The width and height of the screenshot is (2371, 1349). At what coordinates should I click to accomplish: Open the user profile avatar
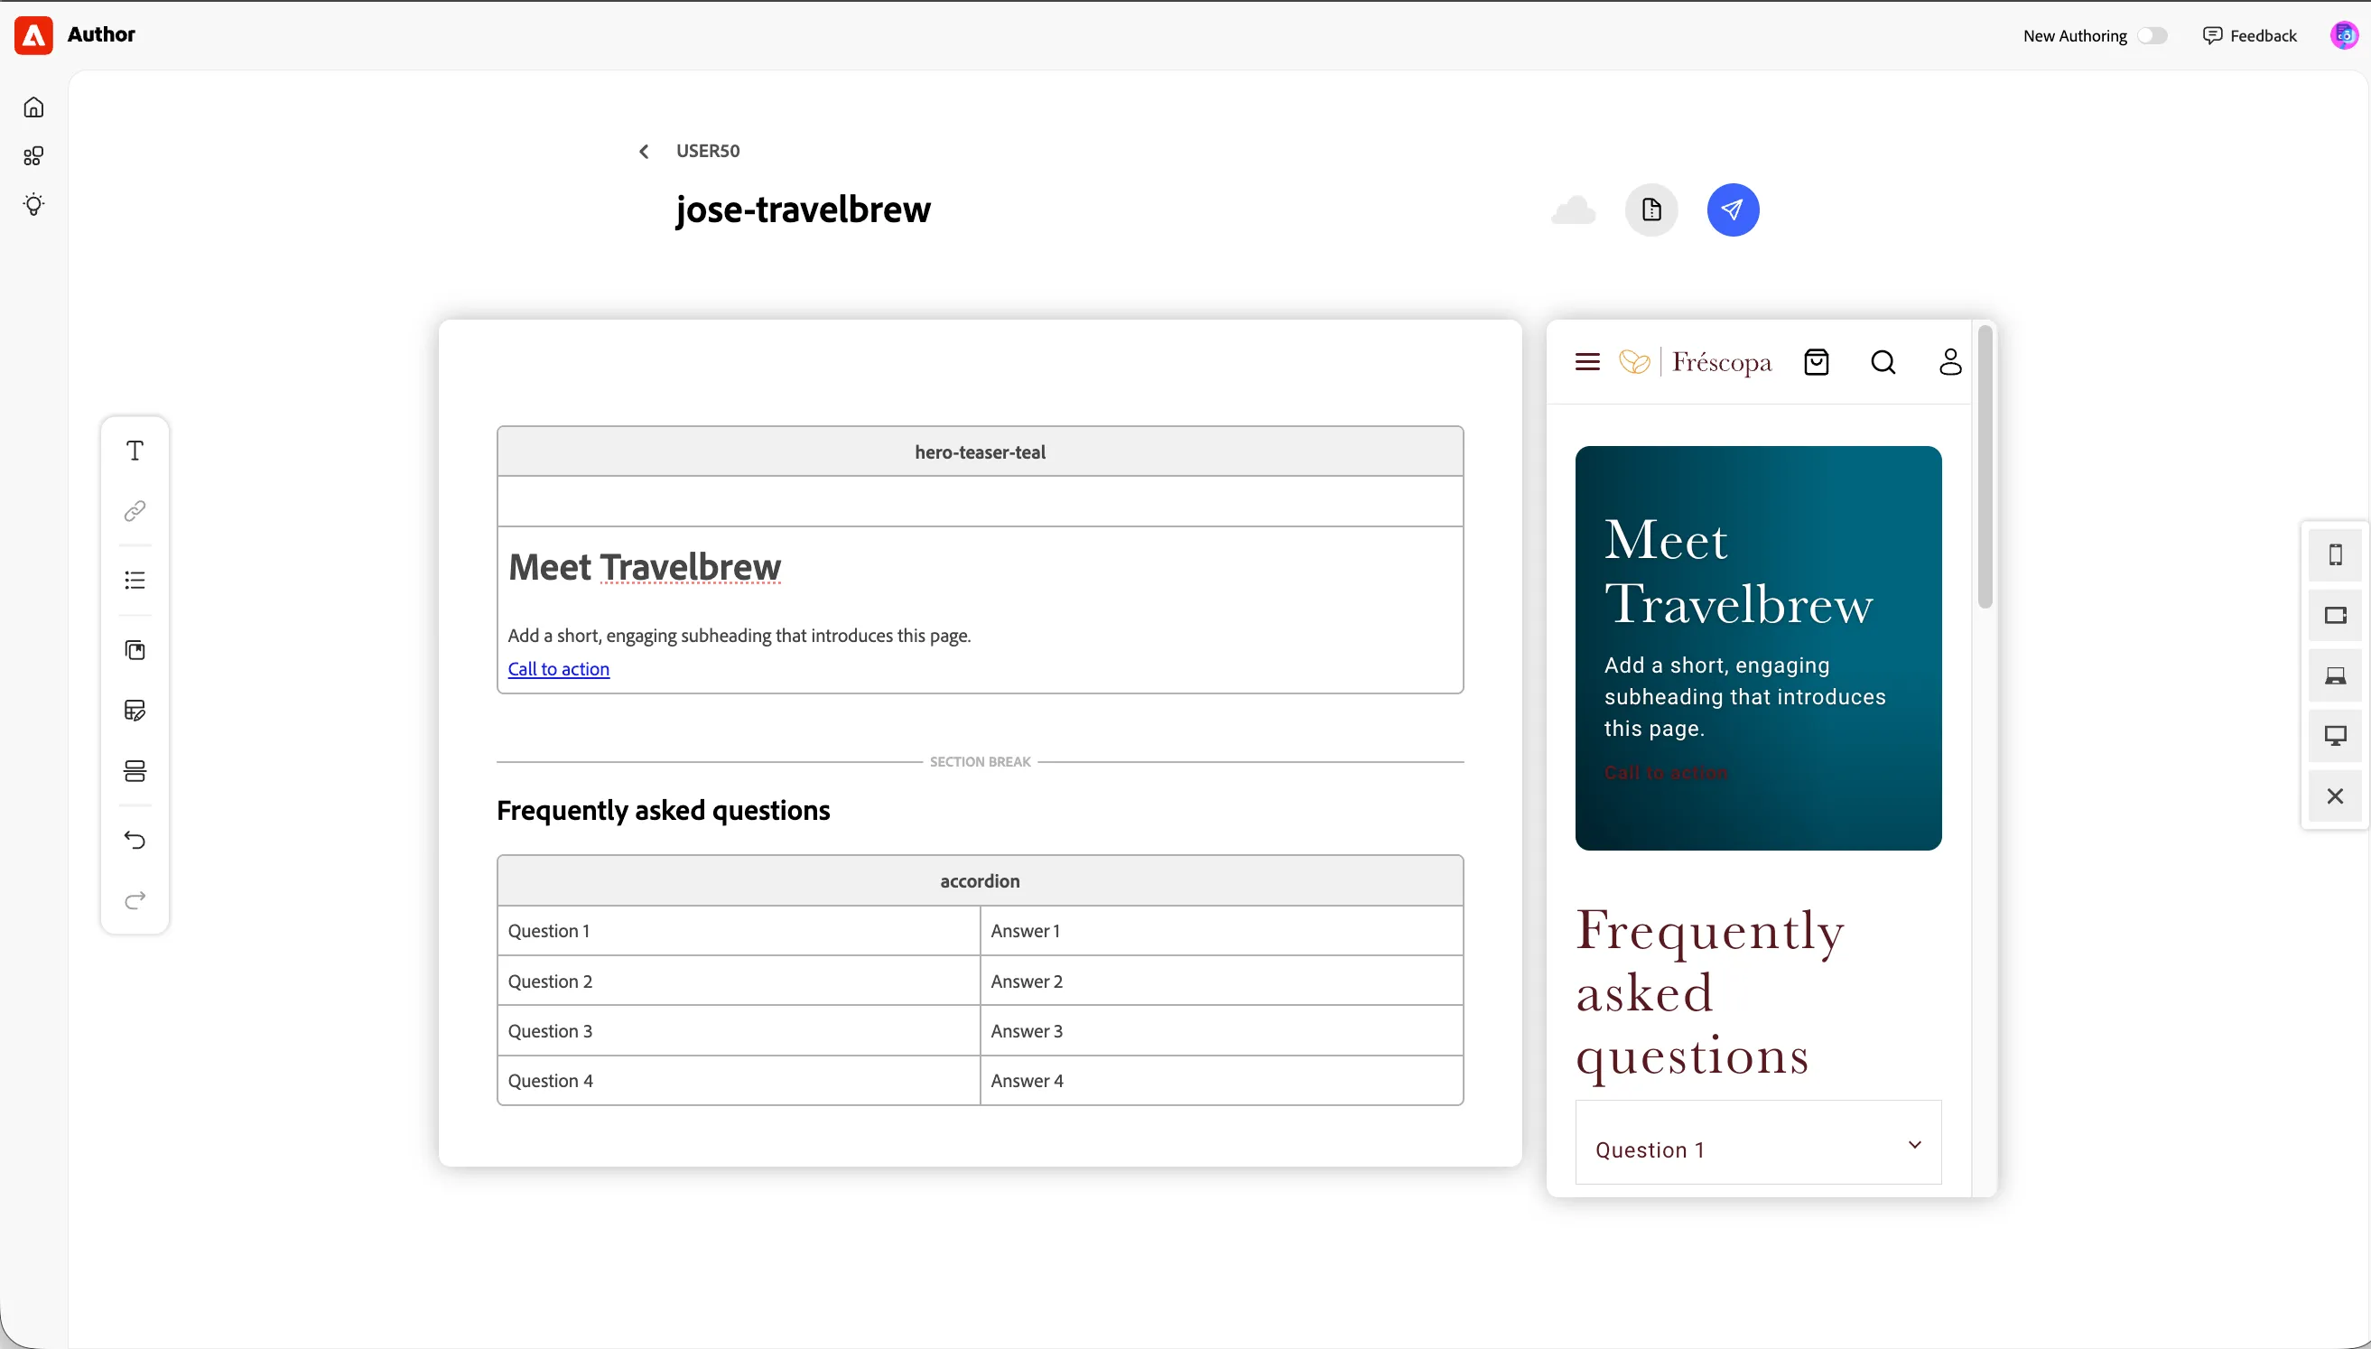point(2344,35)
